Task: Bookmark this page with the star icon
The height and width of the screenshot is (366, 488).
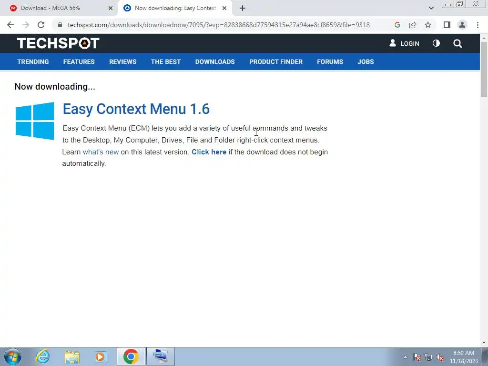Action: pyautogui.click(x=428, y=25)
